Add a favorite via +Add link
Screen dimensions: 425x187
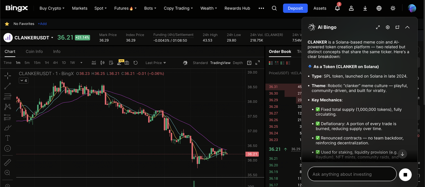click(x=42, y=24)
